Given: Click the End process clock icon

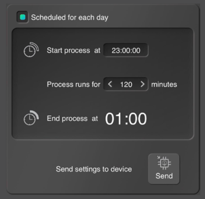Looking at the screenshot, I should pos(31,118).
